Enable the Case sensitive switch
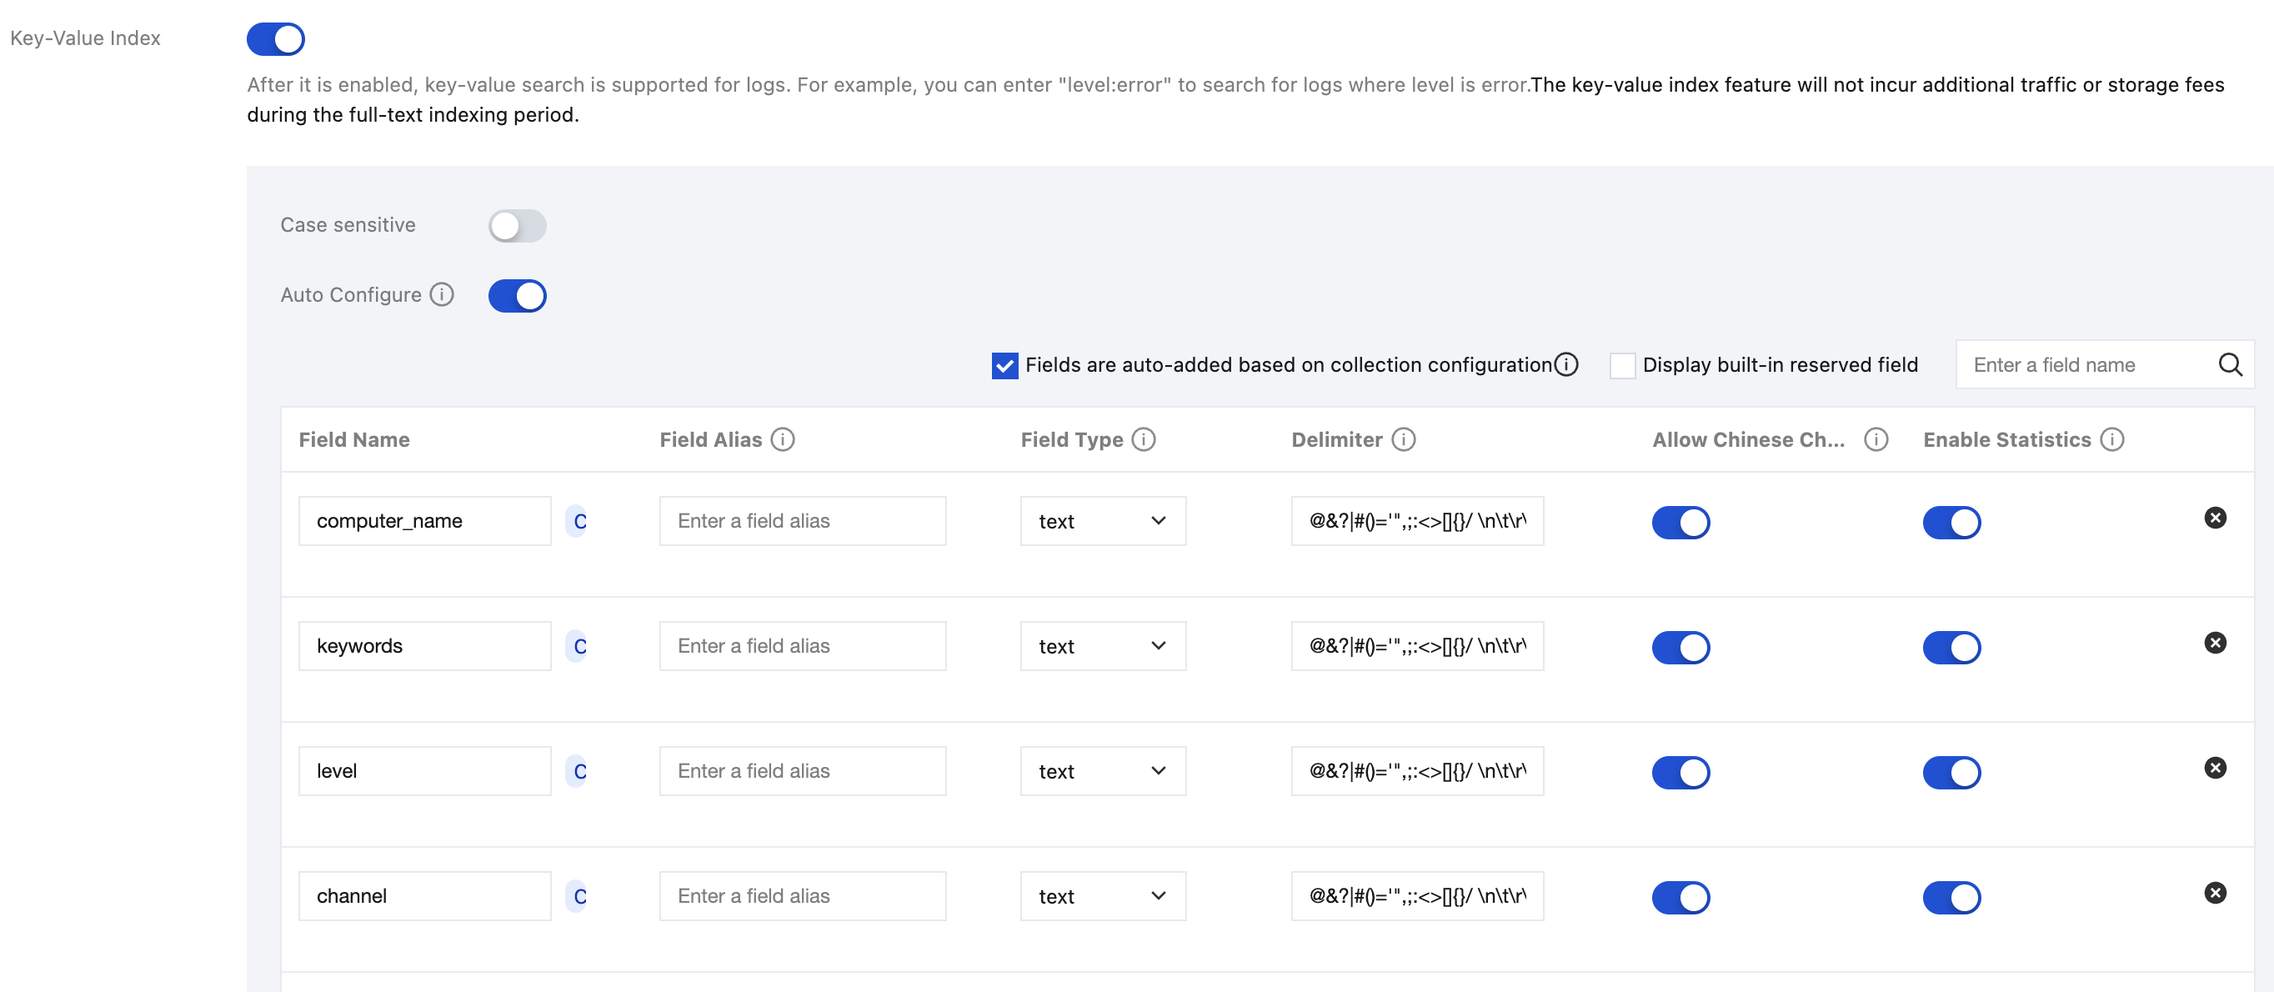Viewport: 2274px width, 992px height. coord(518,226)
